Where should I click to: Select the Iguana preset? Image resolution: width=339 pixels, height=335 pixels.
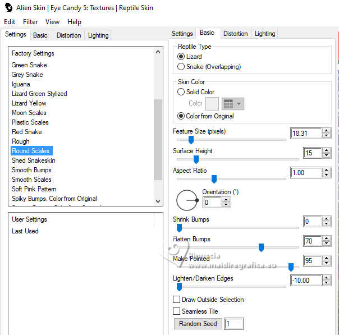click(21, 84)
